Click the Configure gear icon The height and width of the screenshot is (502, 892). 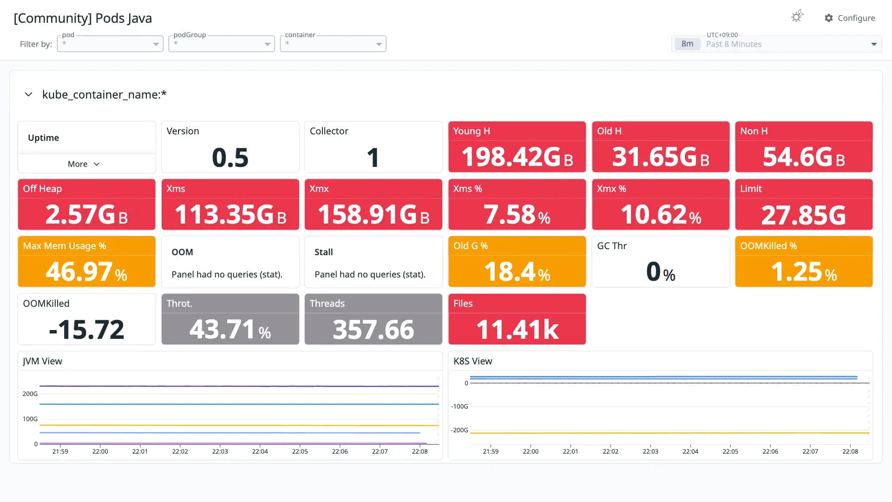(829, 18)
